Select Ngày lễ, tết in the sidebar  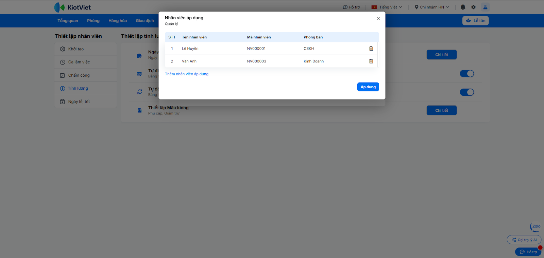(85, 102)
